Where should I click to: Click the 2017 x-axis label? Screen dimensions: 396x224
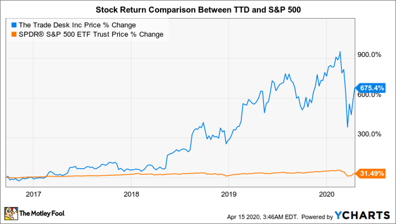coord(33,194)
